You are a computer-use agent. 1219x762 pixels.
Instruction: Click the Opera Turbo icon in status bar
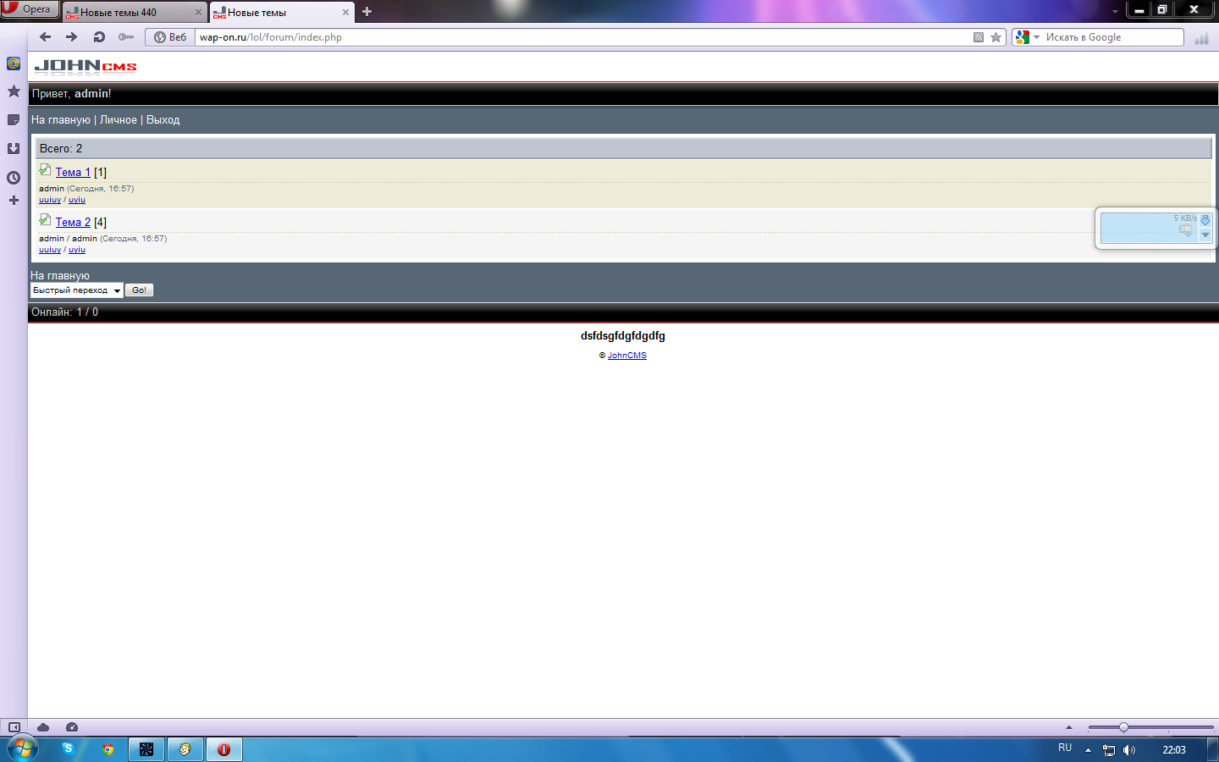coord(72,727)
